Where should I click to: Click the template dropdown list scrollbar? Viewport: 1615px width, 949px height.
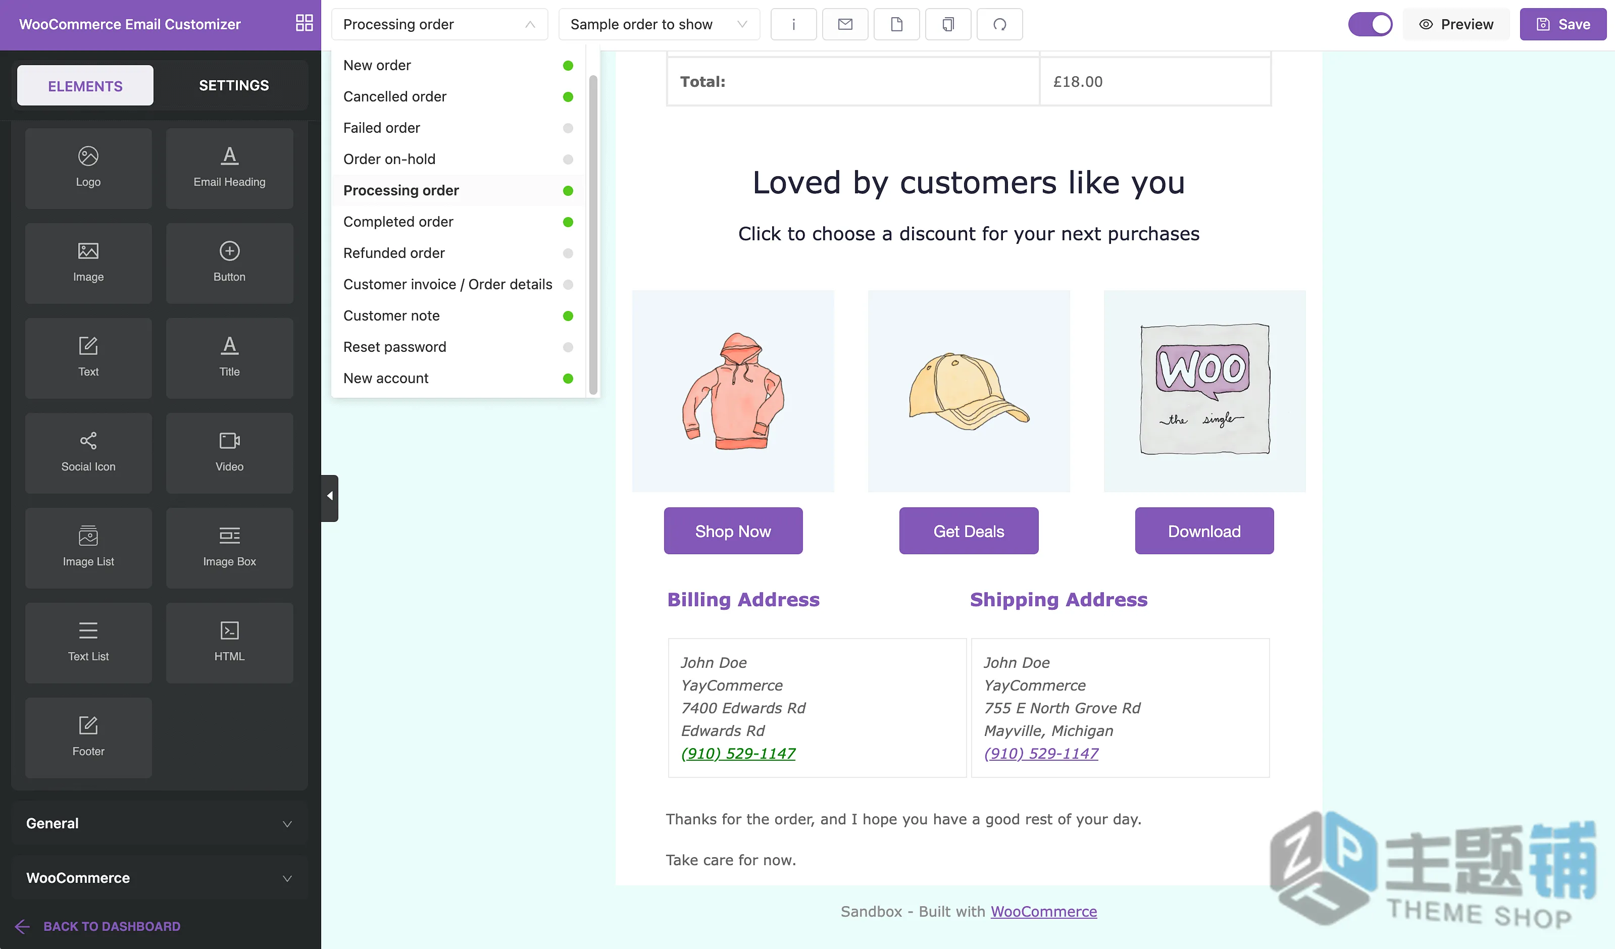[x=593, y=234]
